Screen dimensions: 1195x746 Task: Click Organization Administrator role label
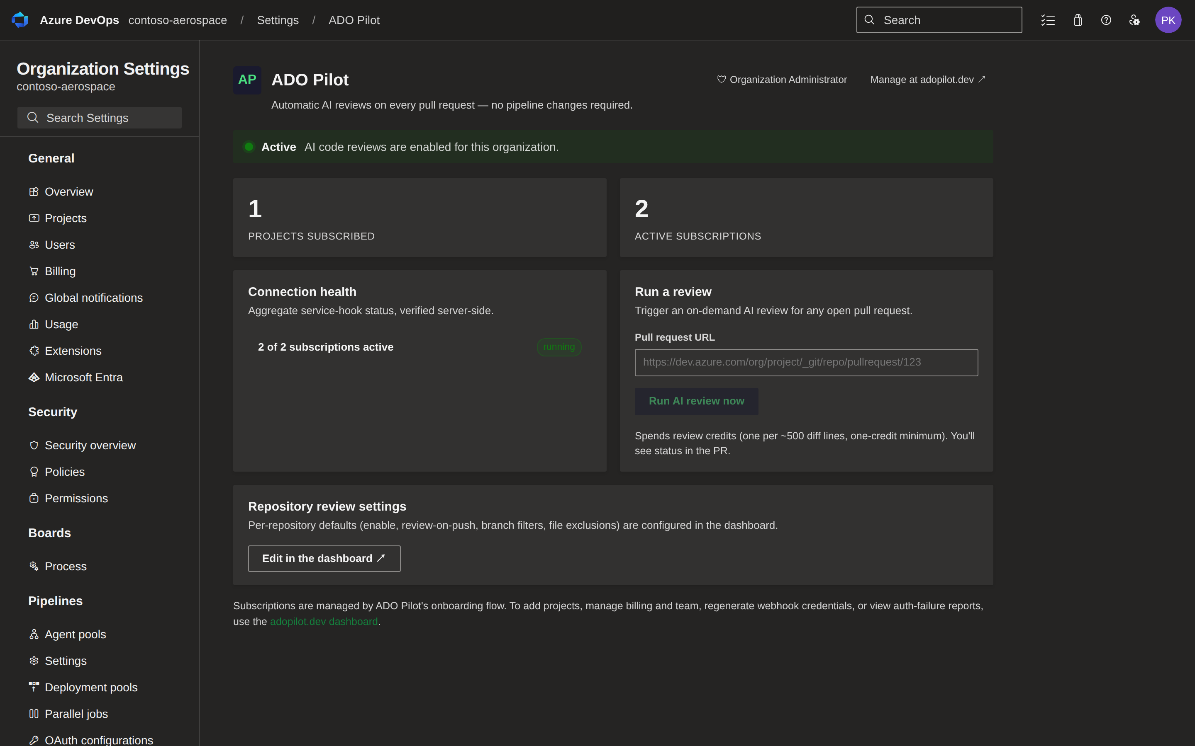tap(782, 80)
